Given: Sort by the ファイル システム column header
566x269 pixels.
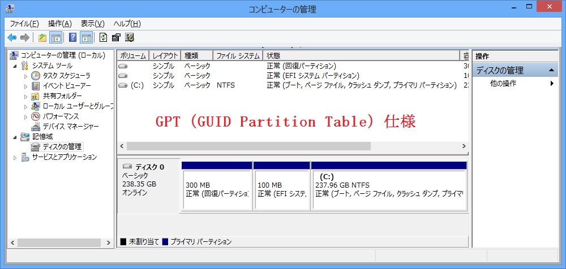Looking at the screenshot, I should tap(239, 55).
